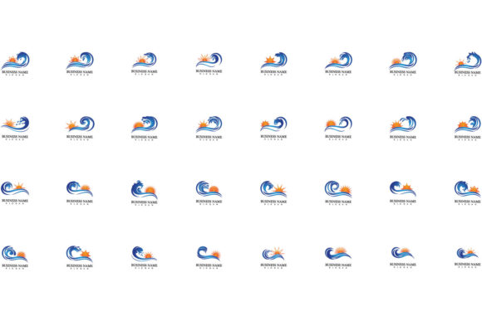Image resolution: width=482 pixels, height=321 pixels.
Task: Select the first logo in the bottom row
Action: pyautogui.click(x=15, y=257)
